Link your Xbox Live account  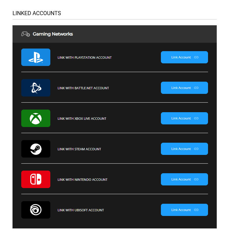tap(184, 118)
